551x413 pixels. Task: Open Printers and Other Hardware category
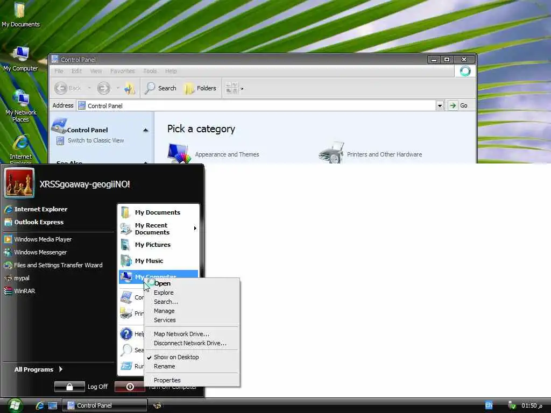click(384, 154)
